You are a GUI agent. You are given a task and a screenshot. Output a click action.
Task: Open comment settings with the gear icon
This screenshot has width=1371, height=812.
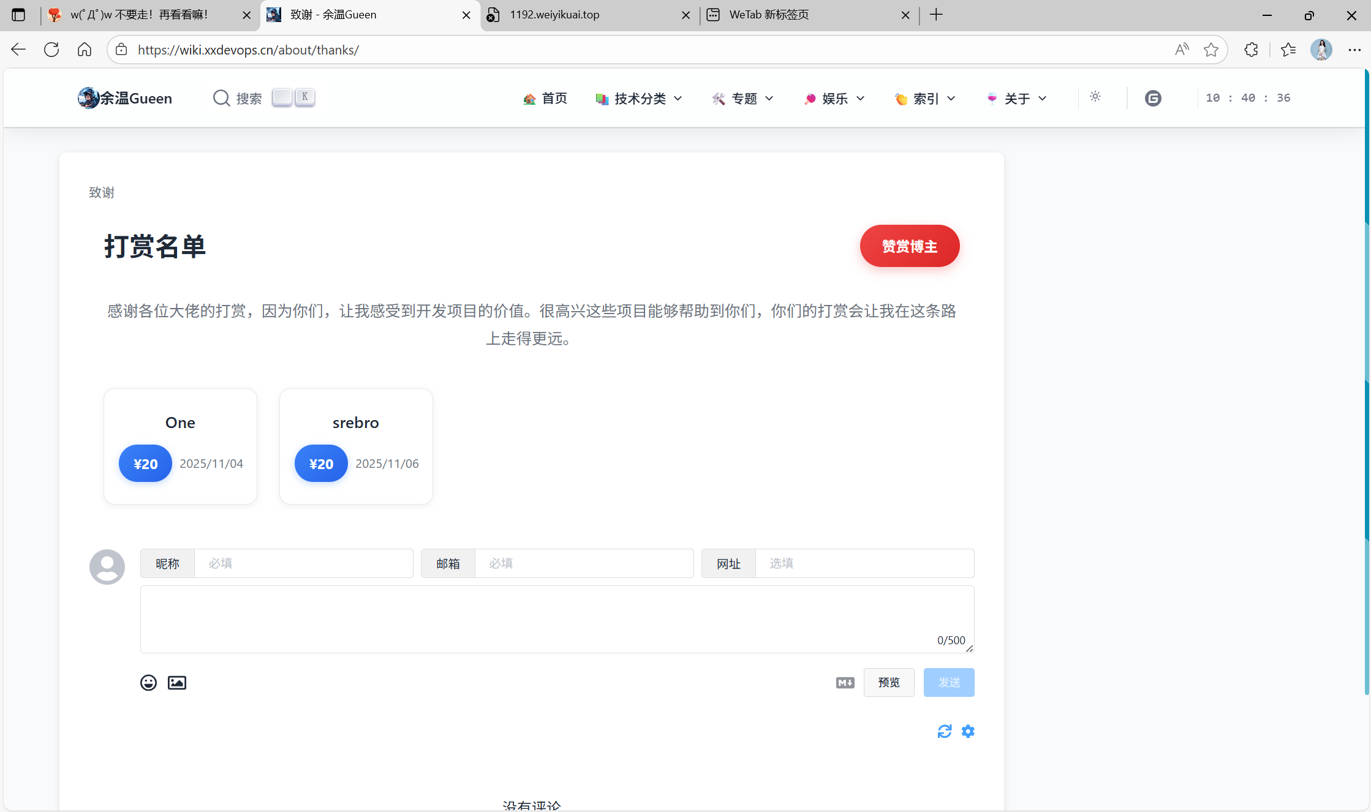pyautogui.click(x=968, y=731)
